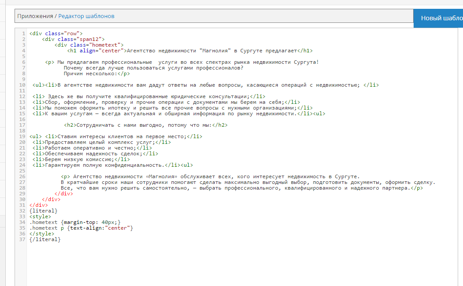
Task: Click the list item Сбор, оформление, проверку
Action: click(166, 102)
